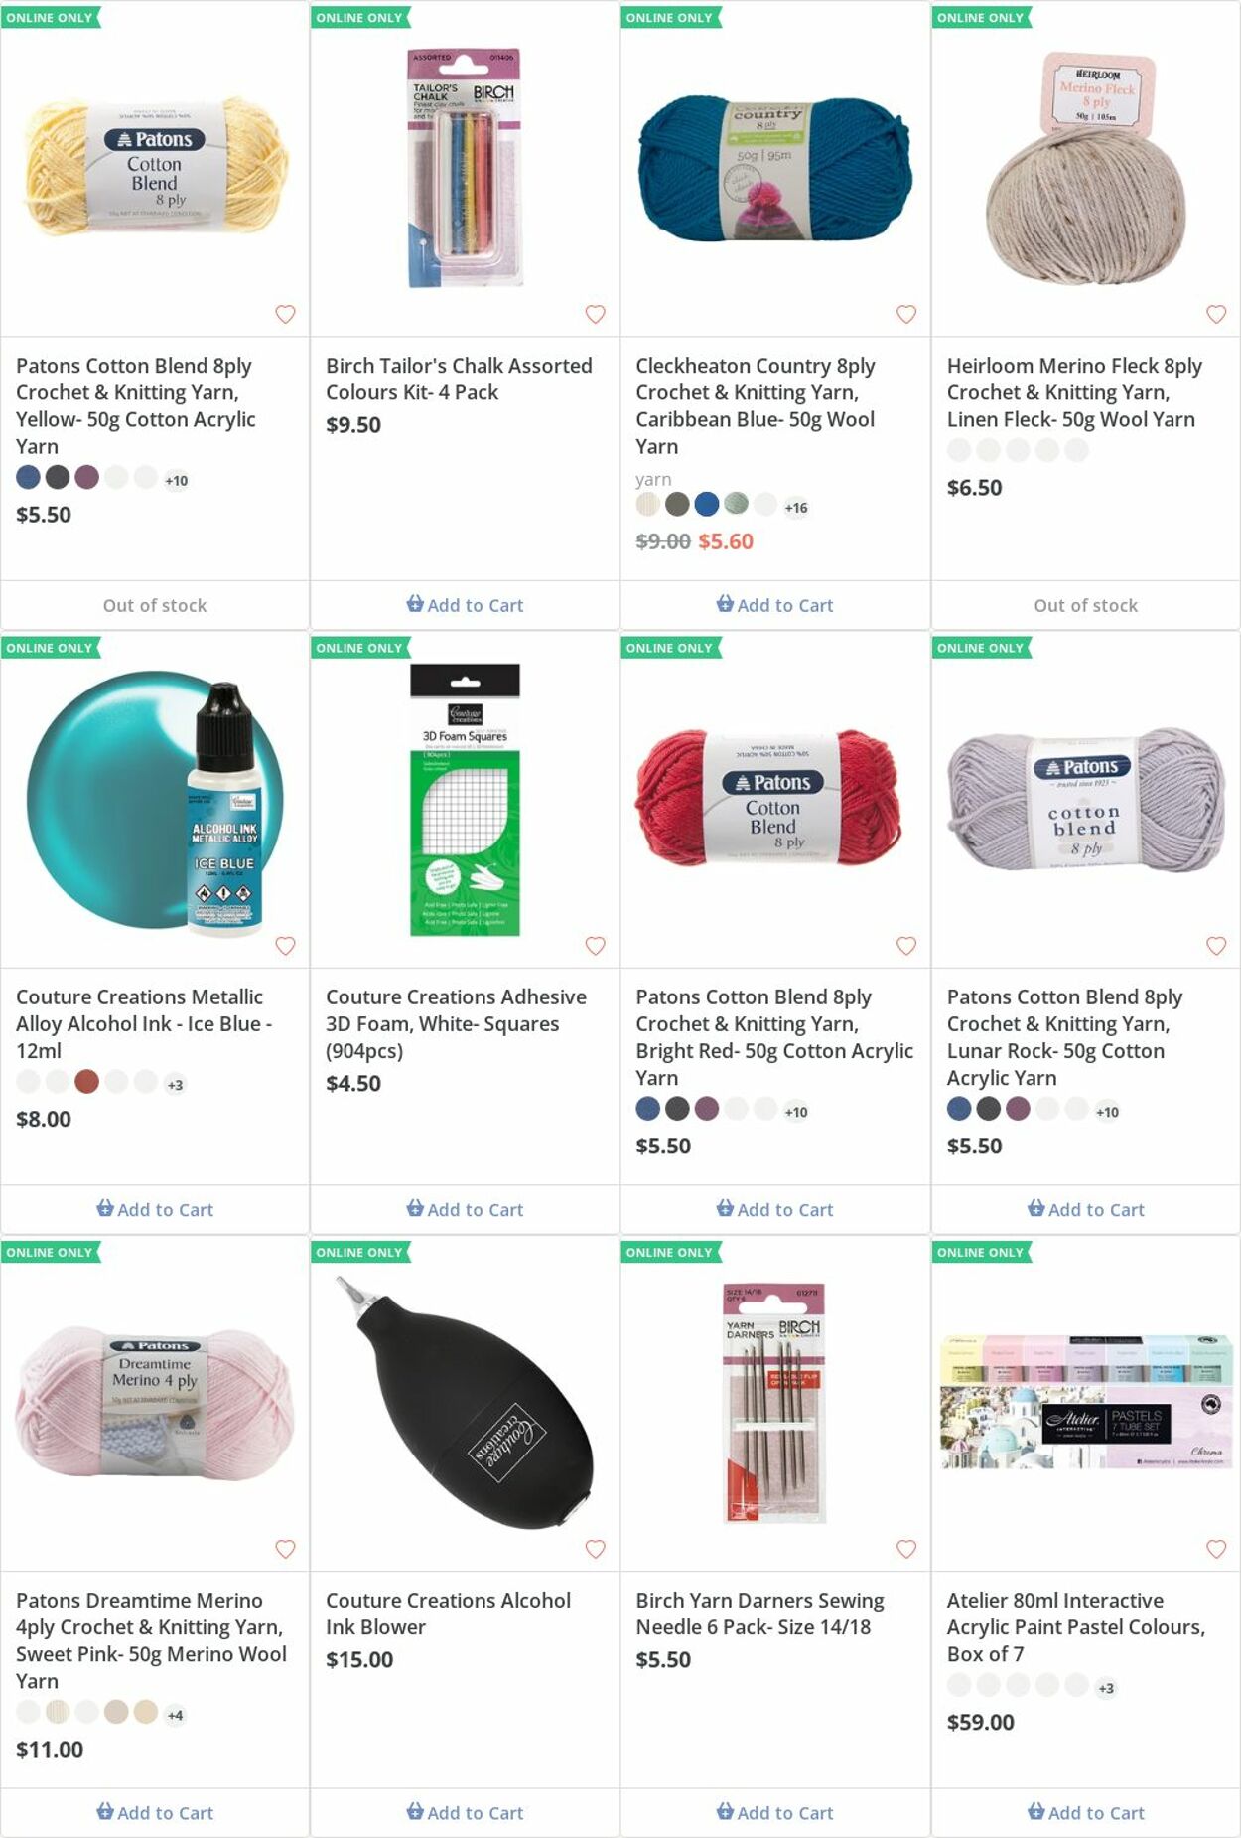
Task: Add Atelier Acrylic Paint box to cart
Action: [1085, 1813]
